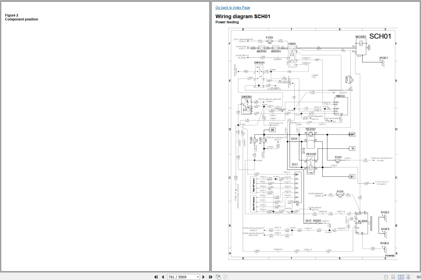Toggle the two-page facing view
Image resolution: width=421 pixels, height=280 pixels.
401,277
